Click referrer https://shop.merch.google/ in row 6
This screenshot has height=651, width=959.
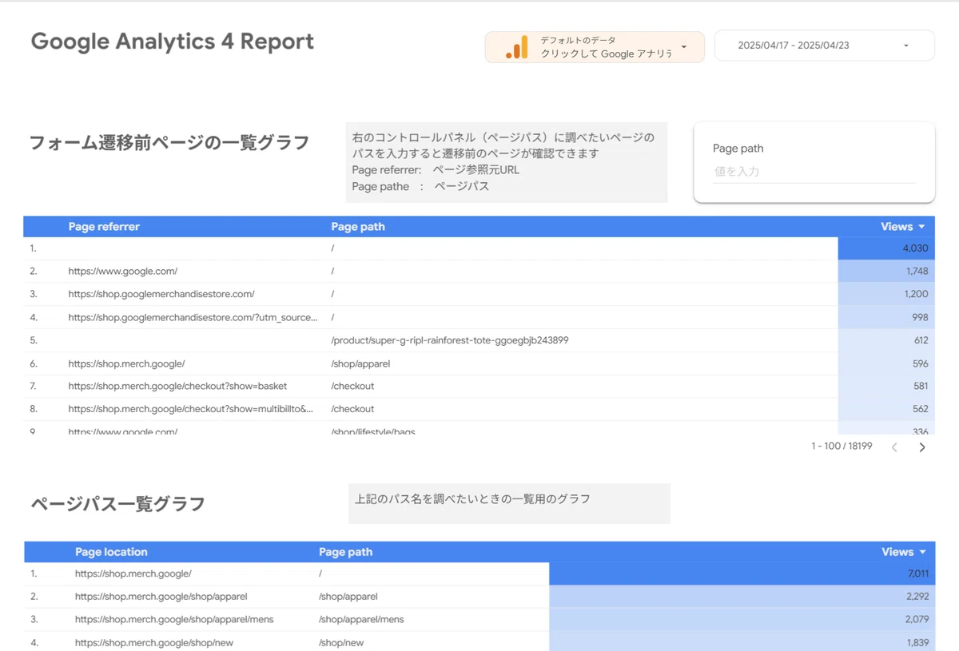pos(126,363)
